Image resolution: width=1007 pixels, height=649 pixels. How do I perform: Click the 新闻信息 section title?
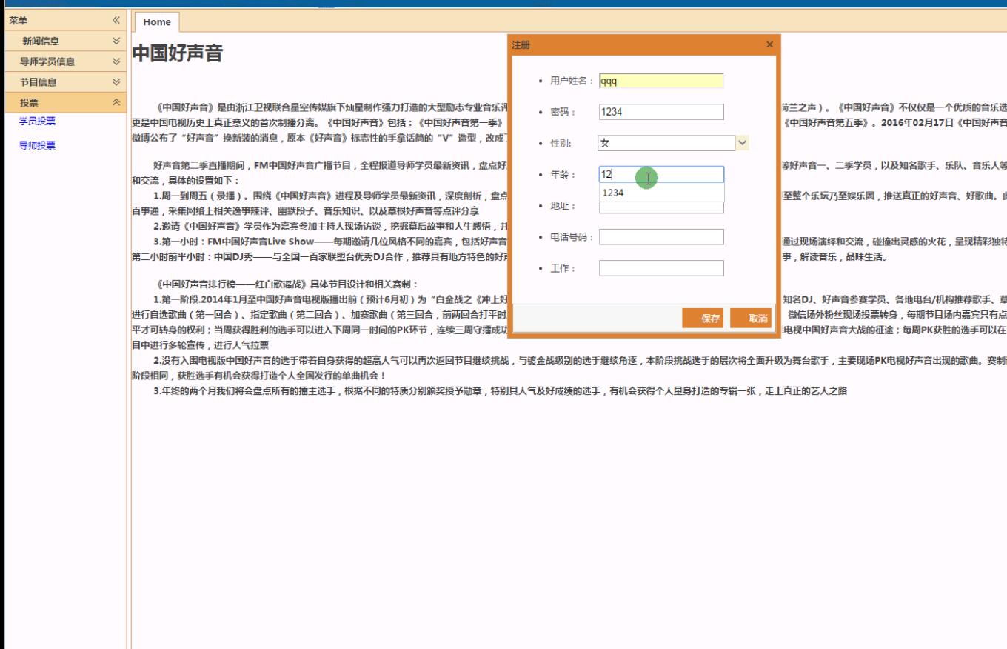click(41, 41)
